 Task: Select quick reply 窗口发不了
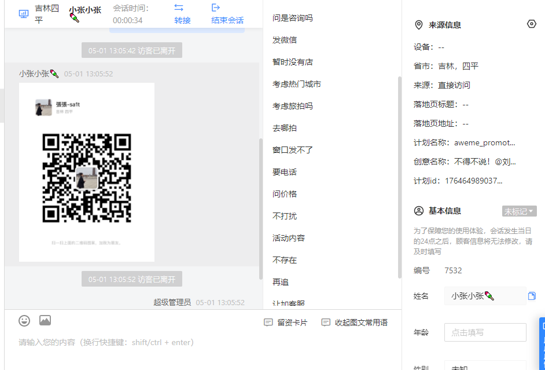coord(293,150)
